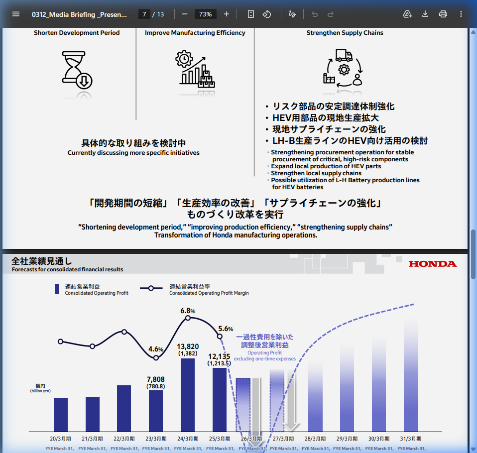
Task: Click the redo arrow icon
Action: pos(331,14)
